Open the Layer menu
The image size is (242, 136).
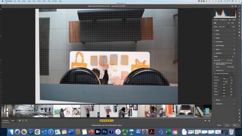(x=29, y=1)
